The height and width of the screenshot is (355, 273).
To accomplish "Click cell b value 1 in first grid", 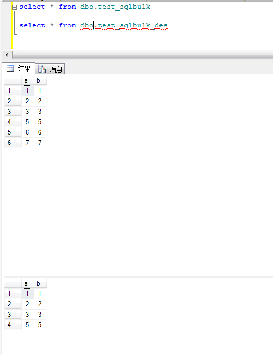I will [40, 91].
